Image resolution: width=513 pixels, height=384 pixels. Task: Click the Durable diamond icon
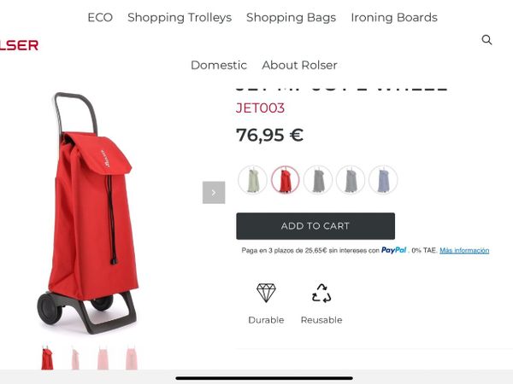[266, 293]
